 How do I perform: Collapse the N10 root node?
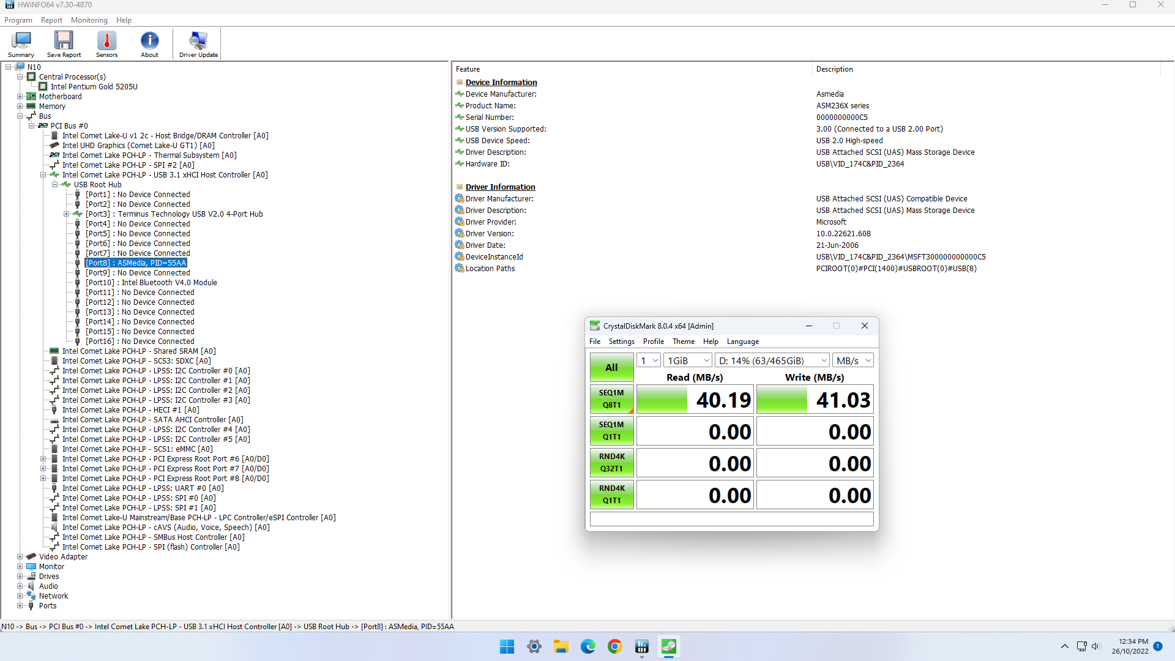[x=9, y=67]
